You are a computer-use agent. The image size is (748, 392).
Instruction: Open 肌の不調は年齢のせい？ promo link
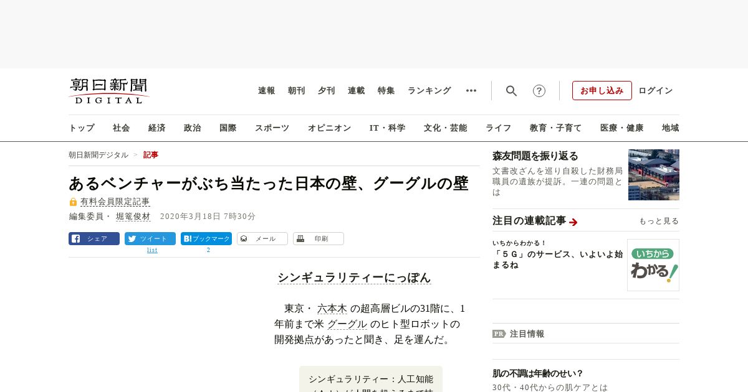[538, 373]
